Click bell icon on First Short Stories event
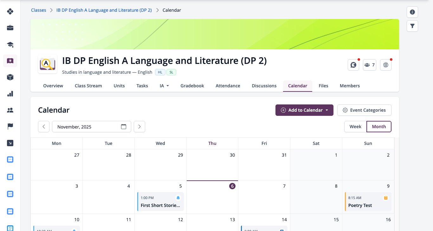Image resolution: width=433 pixels, height=231 pixels. (178, 198)
